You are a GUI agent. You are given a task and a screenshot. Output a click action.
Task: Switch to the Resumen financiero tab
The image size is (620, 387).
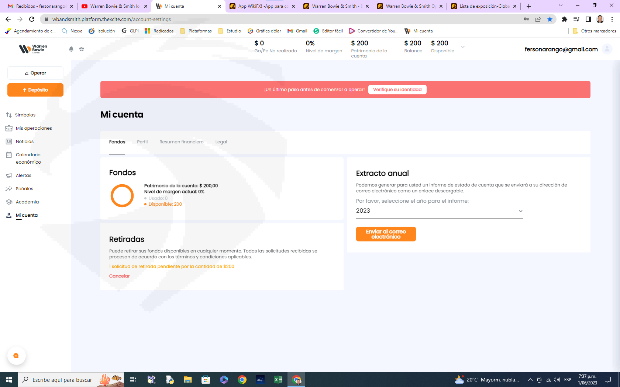click(181, 142)
